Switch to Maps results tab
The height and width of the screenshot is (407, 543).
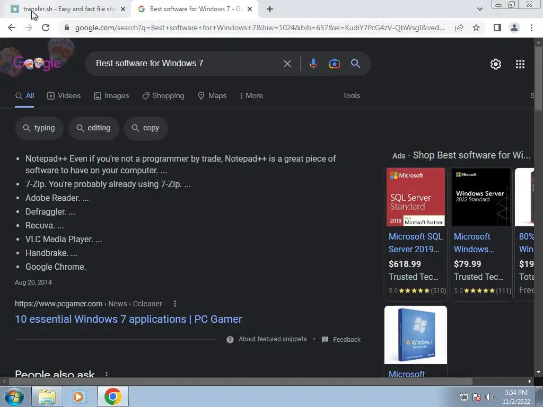tap(212, 96)
